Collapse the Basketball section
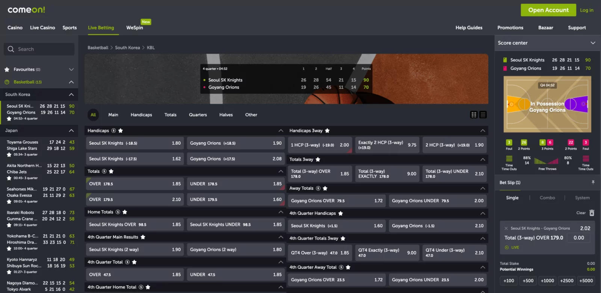The width and height of the screenshot is (601, 293). point(71,82)
